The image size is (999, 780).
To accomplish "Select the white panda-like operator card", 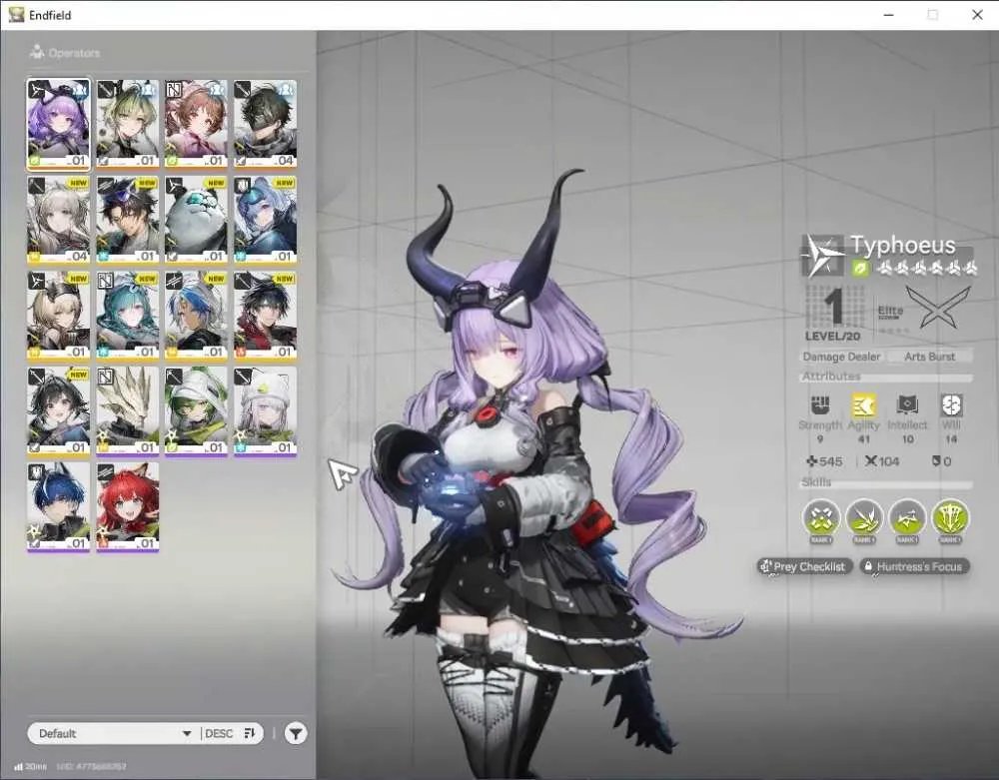I will click(196, 221).
